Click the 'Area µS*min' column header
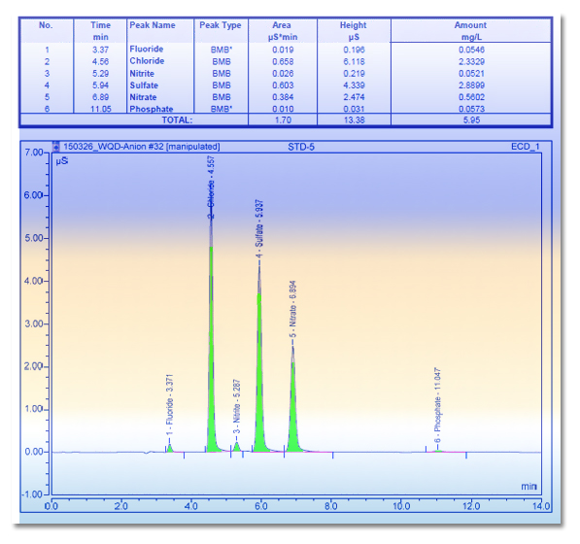580x544 pixels. pos(283,31)
